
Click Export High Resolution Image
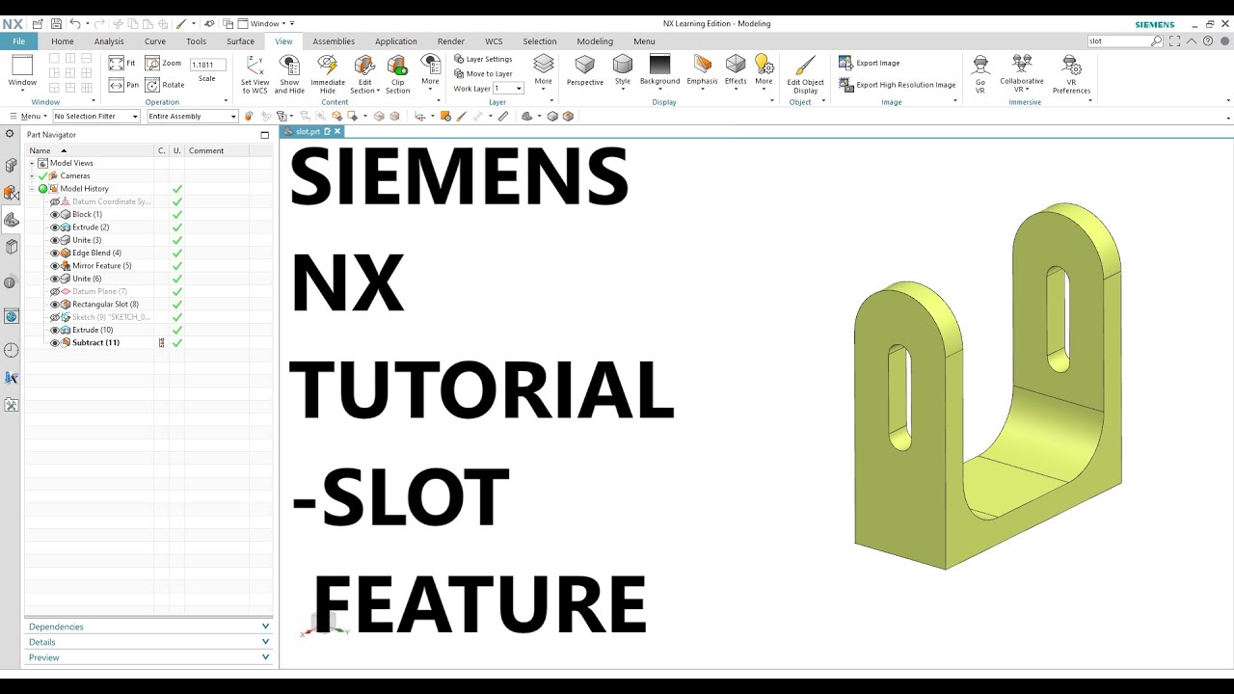pyautogui.click(x=897, y=85)
